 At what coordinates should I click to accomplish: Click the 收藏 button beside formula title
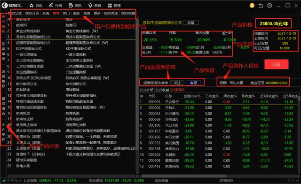pyautogui.click(x=191, y=23)
